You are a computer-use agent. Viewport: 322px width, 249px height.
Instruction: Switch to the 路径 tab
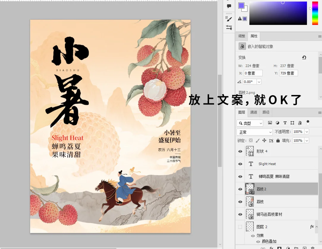tap(266, 112)
